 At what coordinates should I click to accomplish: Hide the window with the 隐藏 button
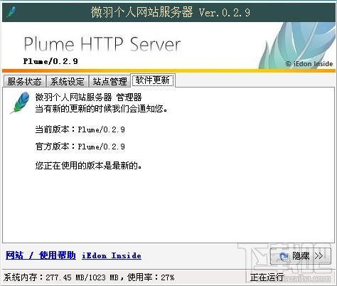point(301,256)
